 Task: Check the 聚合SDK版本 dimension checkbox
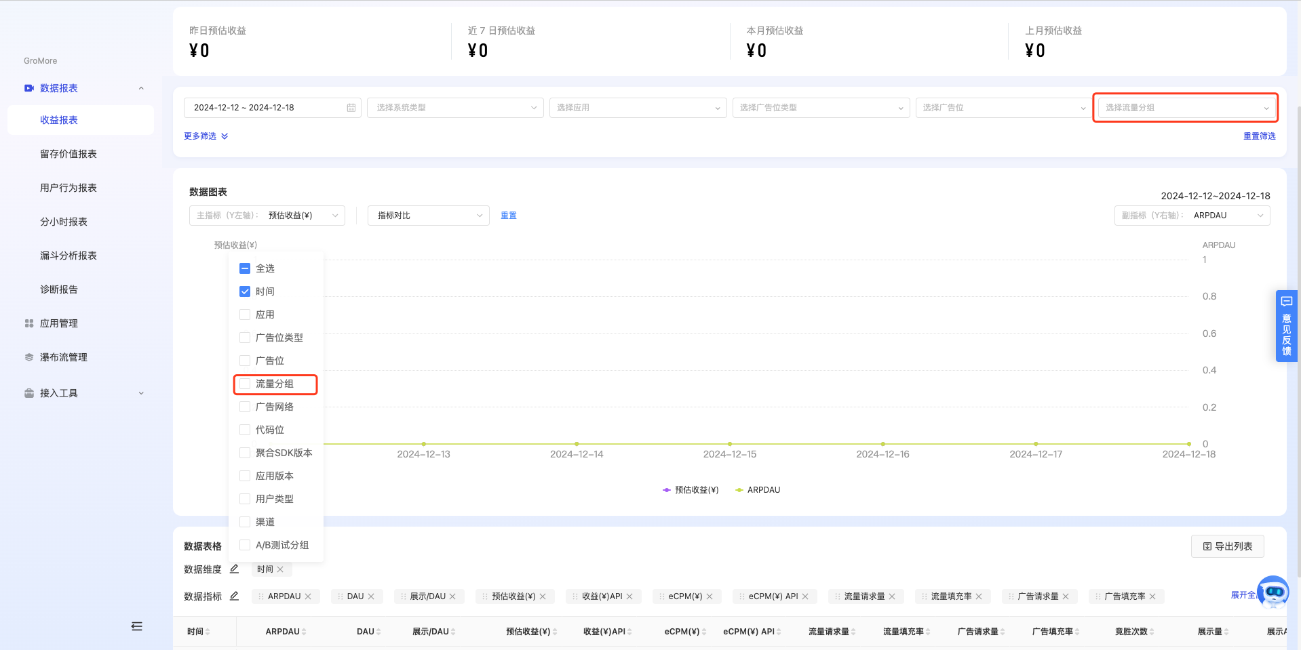pos(245,453)
